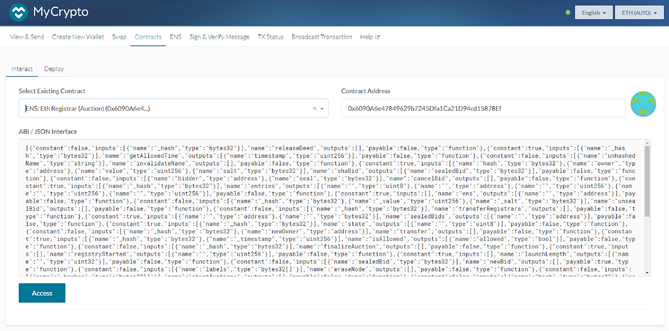Screen dimensions: 669x331
Task: Click the ABI / JSON Interface label
Action: pyautogui.click(x=48, y=132)
